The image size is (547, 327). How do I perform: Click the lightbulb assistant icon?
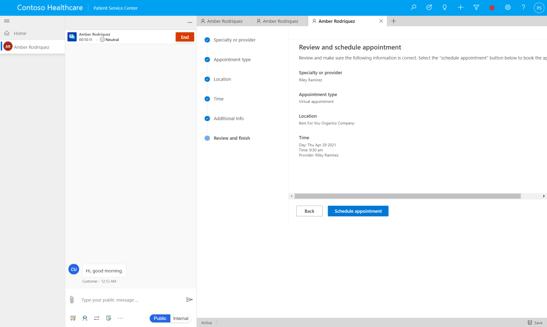point(444,8)
